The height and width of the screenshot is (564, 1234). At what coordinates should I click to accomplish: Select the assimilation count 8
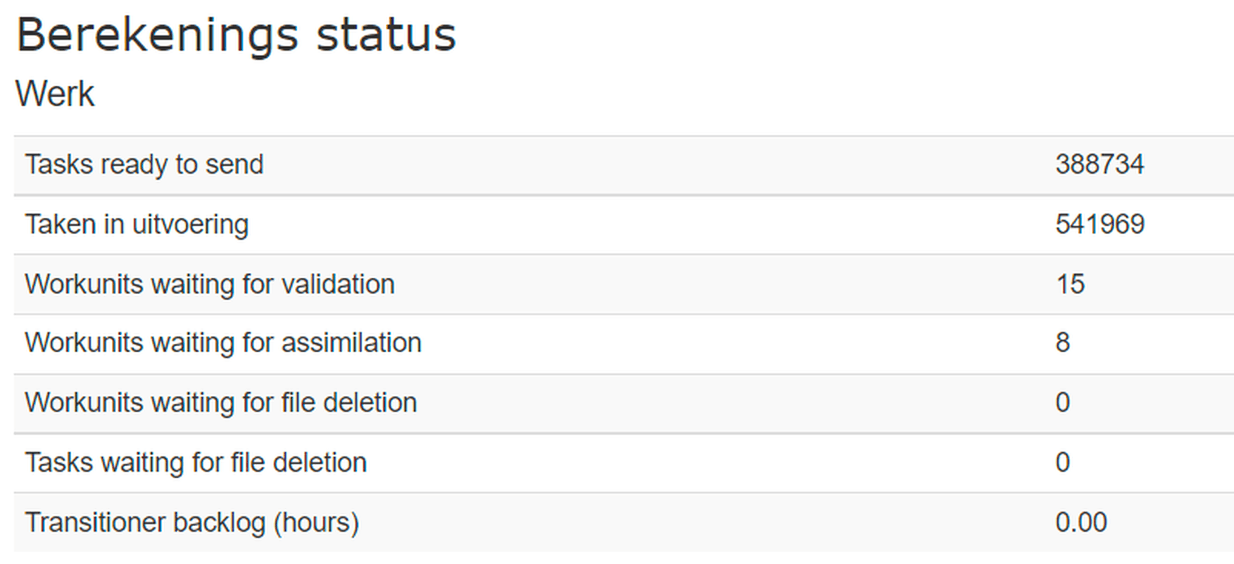(1063, 343)
